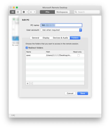This screenshot has height=129, width=110.
Task: Open the Folders tab
Action: click(75, 38)
